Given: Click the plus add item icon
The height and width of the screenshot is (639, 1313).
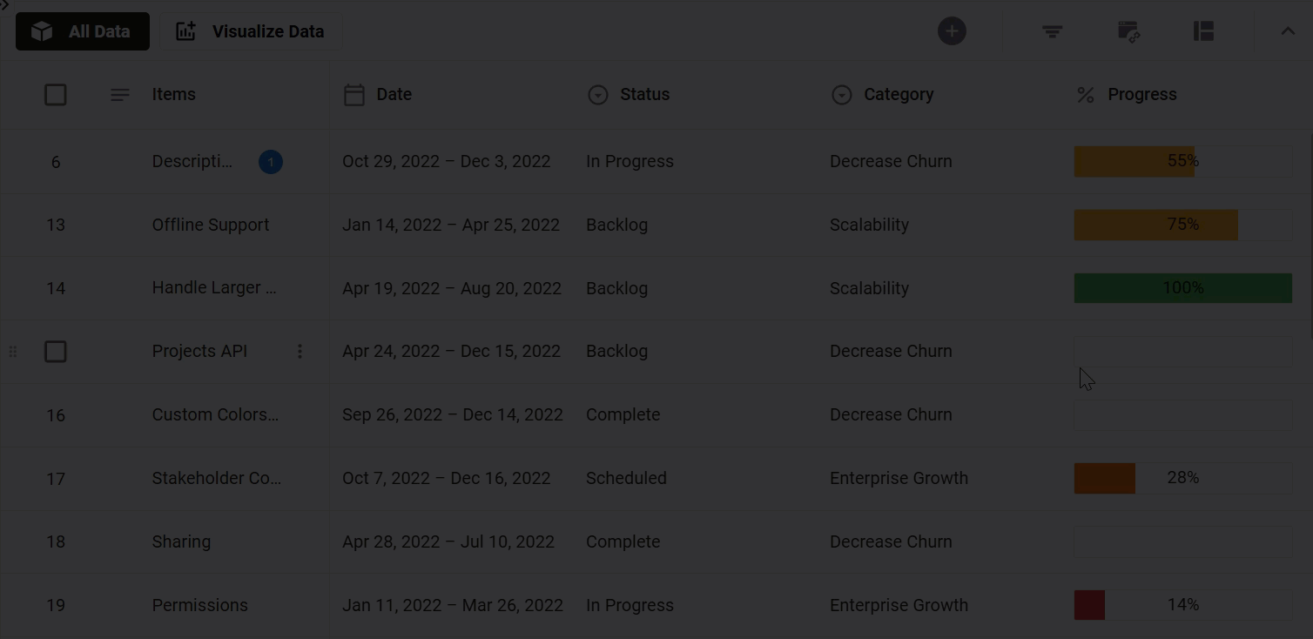Looking at the screenshot, I should pos(952,31).
